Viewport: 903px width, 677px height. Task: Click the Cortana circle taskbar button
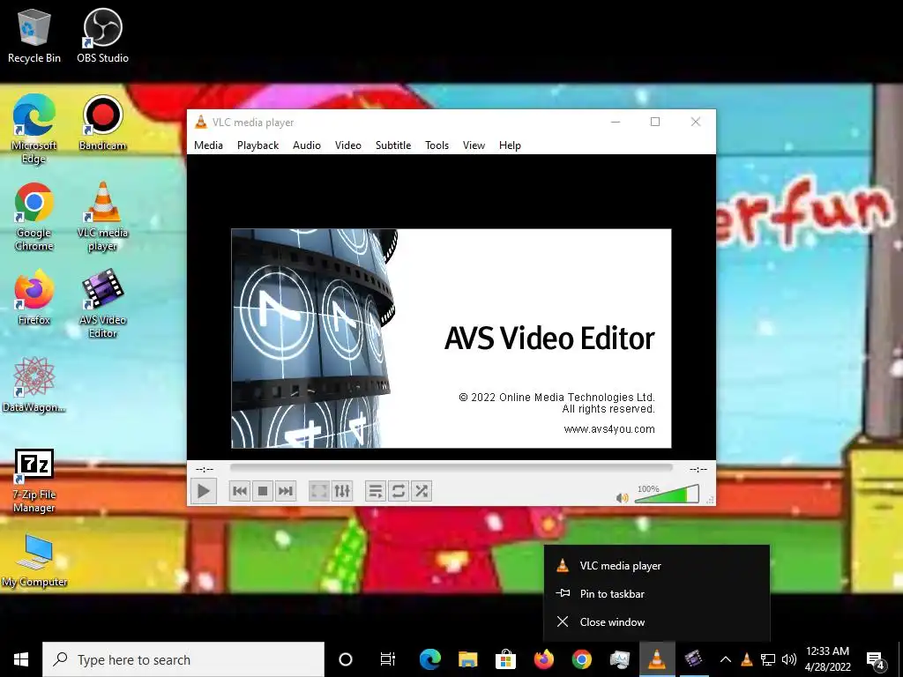[x=345, y=659]
